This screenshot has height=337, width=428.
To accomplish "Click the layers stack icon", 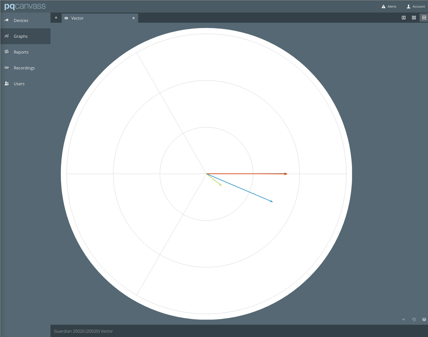I will point(424,319).
